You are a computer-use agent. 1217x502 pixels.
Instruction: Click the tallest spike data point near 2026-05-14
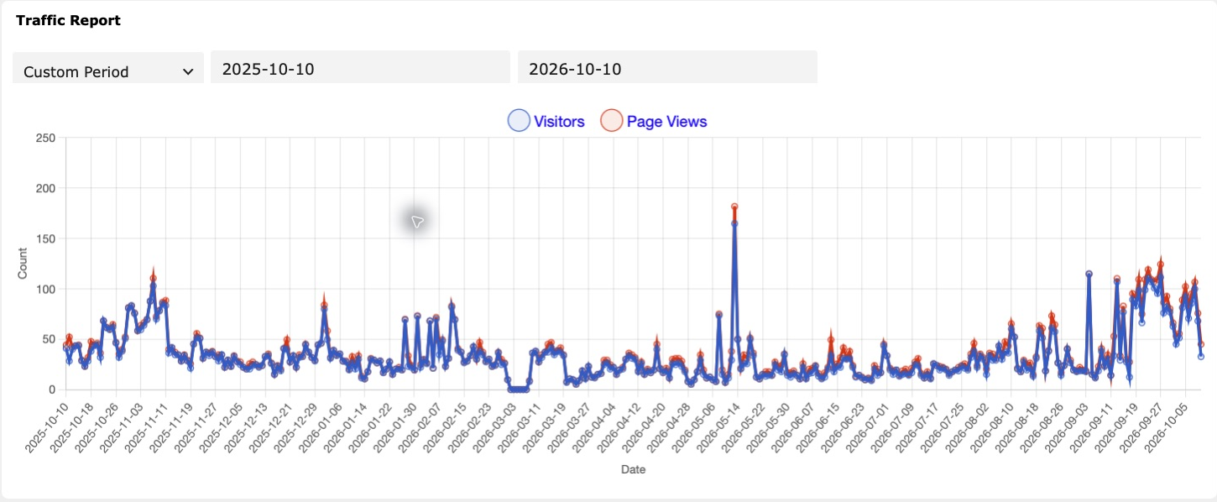tap(734, 207)
